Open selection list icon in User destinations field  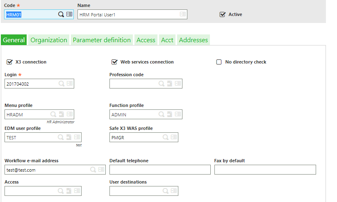click(174, 191)
